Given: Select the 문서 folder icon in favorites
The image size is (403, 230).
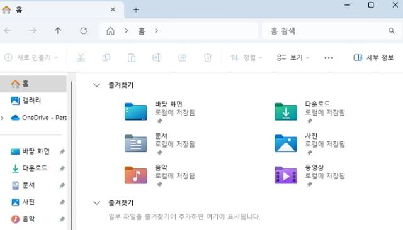Looking at the screenshot, I should (136, 143).
